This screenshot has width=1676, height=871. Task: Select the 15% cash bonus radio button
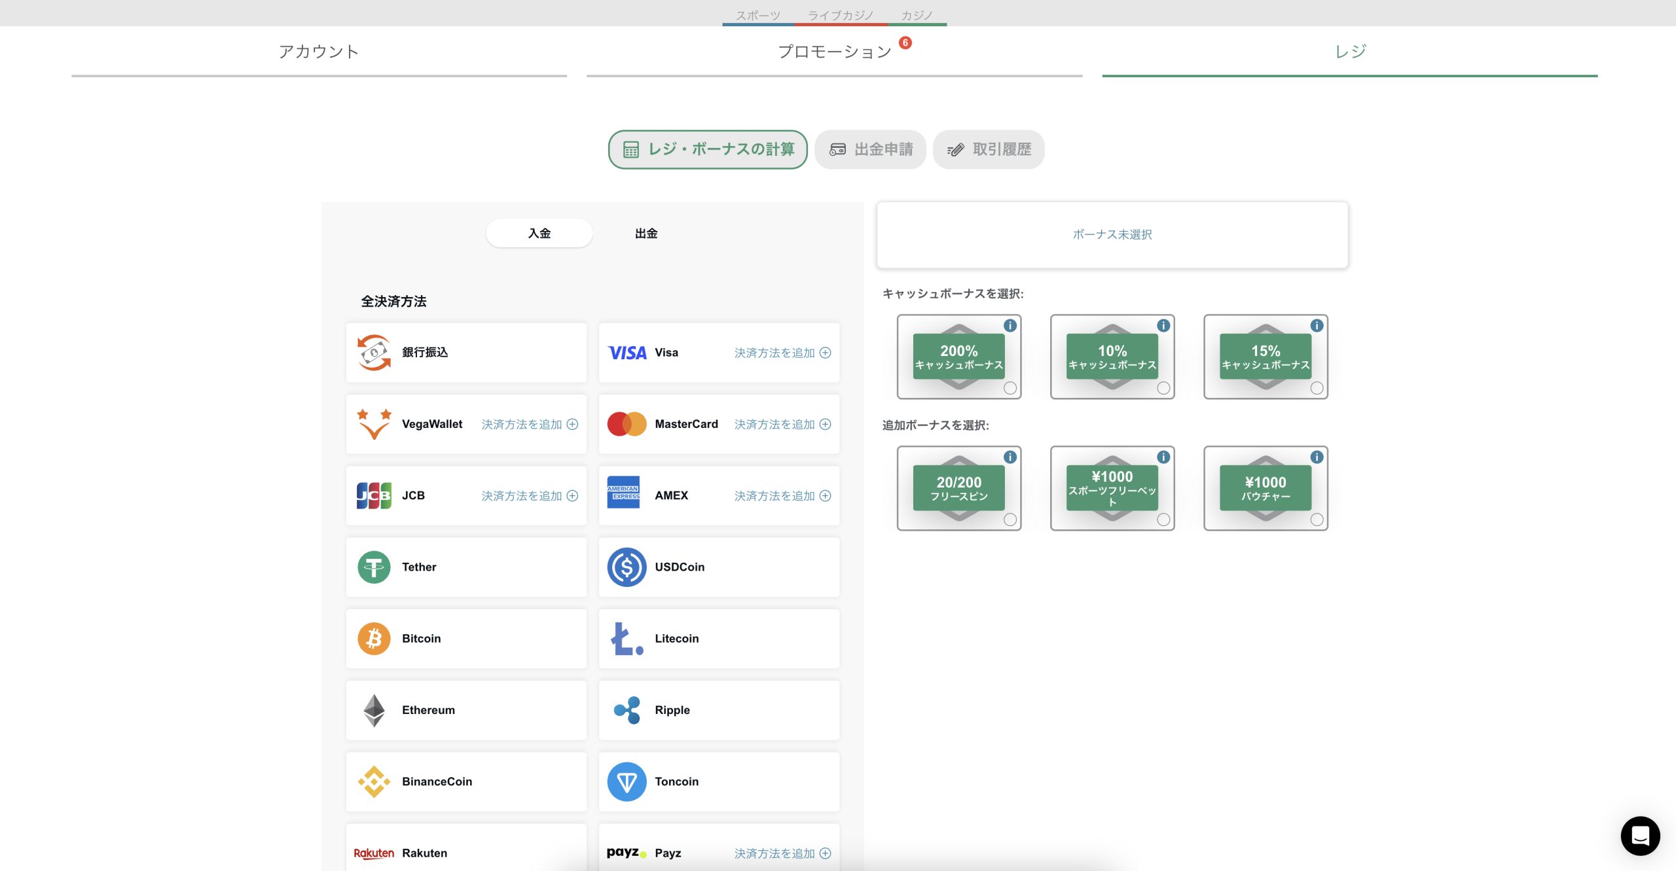click(x=1317, y=388)
